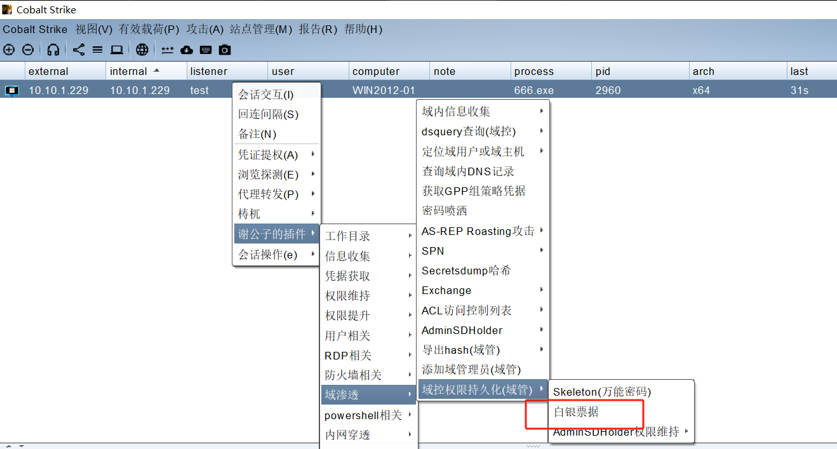The width and height of the screenshot is (837, 449).
Task: Show the target table laptop icon
Action: tap(116, 50)
